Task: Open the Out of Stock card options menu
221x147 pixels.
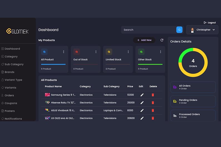Action: pyautogui.click(x=96, y=52)
